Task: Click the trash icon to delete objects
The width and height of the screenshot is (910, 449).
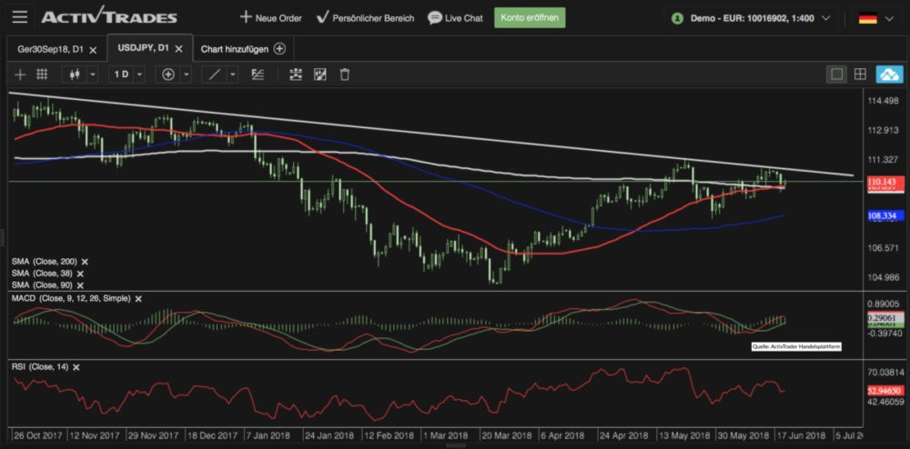Action: pos(345,75)
